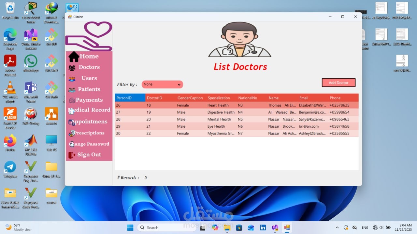Click the ENG language indicator
417x234 pixels.
tap(365, 227)
